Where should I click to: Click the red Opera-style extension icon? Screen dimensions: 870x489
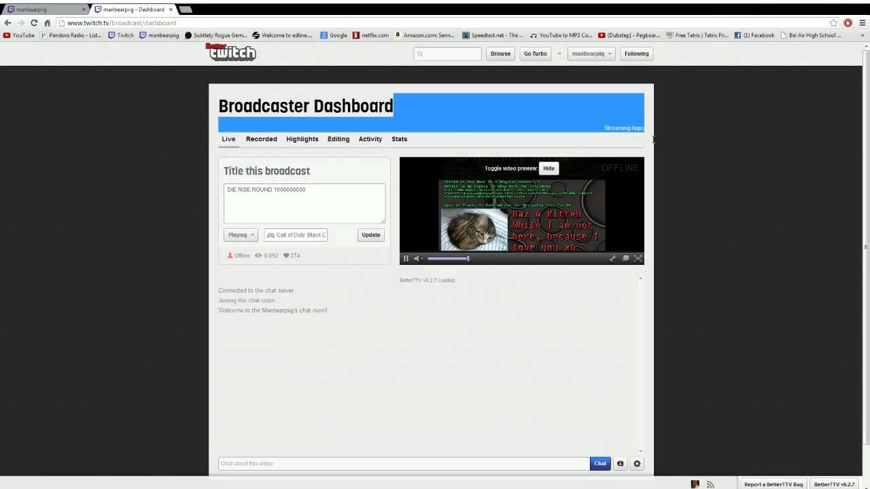[848, 22]
